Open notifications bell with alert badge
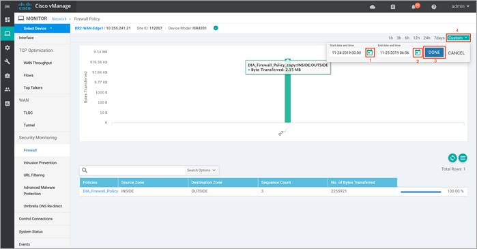 click(416, 6)
